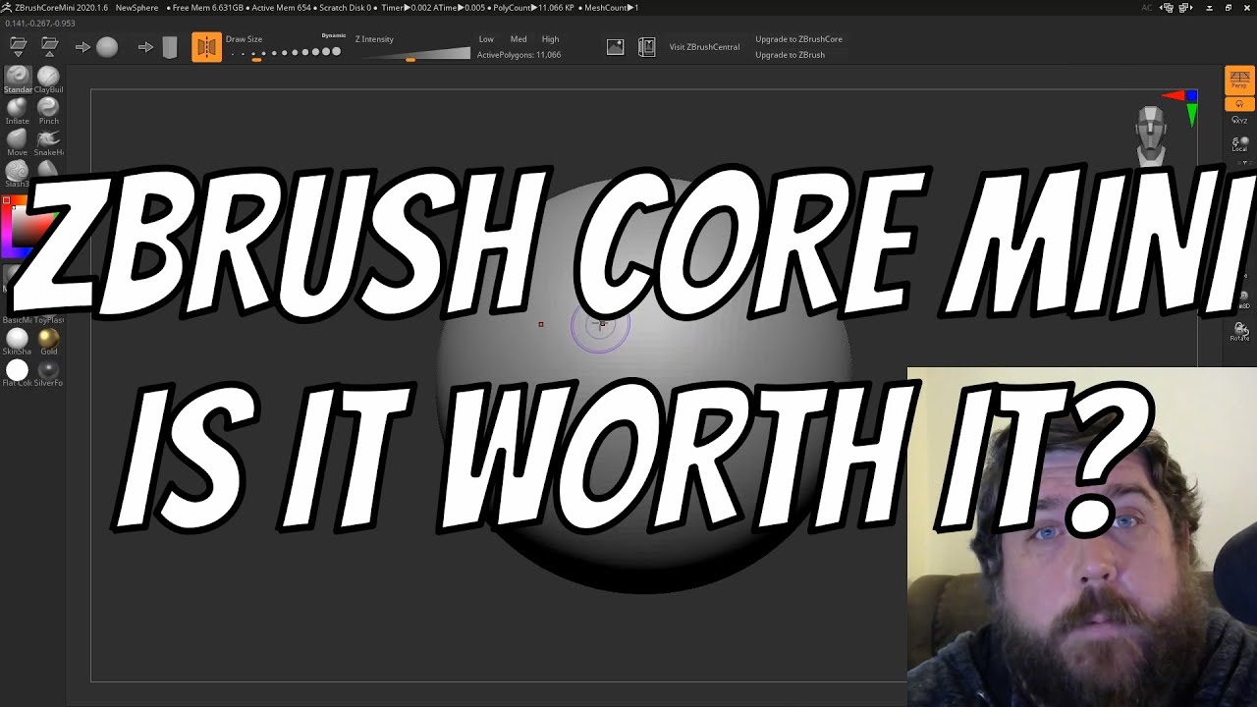Select the Slash3 brush

point(18,174)
